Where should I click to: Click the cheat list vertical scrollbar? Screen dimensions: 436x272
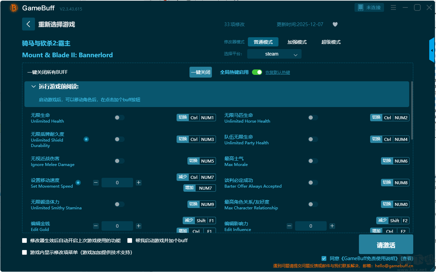[412, 110]
